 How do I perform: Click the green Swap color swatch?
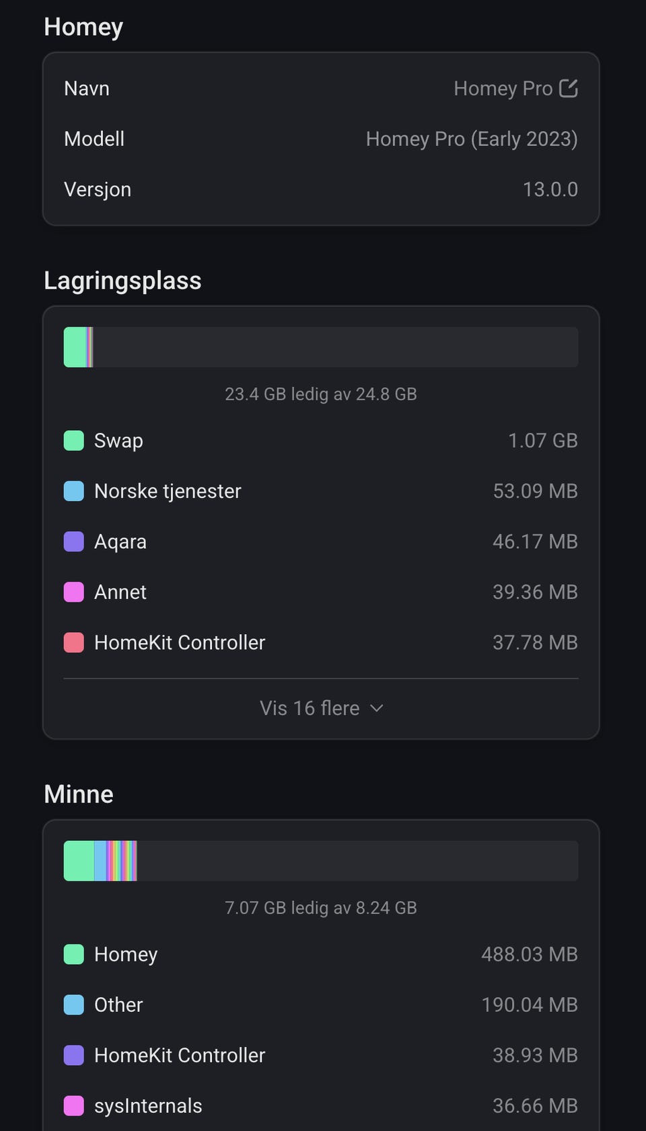(74, 441)
